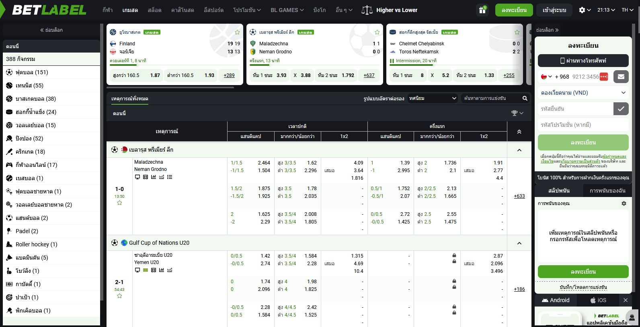Image resolution: width=640 pixels, height=327 pixels.
Task: Open the TH language dropdown
Action: click(627, 10)
